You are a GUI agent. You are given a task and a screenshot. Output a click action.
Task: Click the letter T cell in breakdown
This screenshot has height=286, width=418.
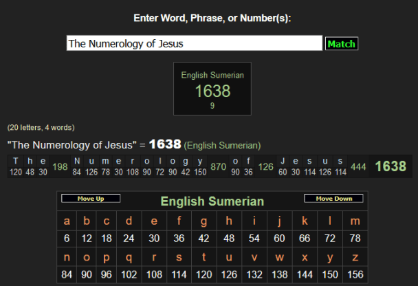[16, 161]
